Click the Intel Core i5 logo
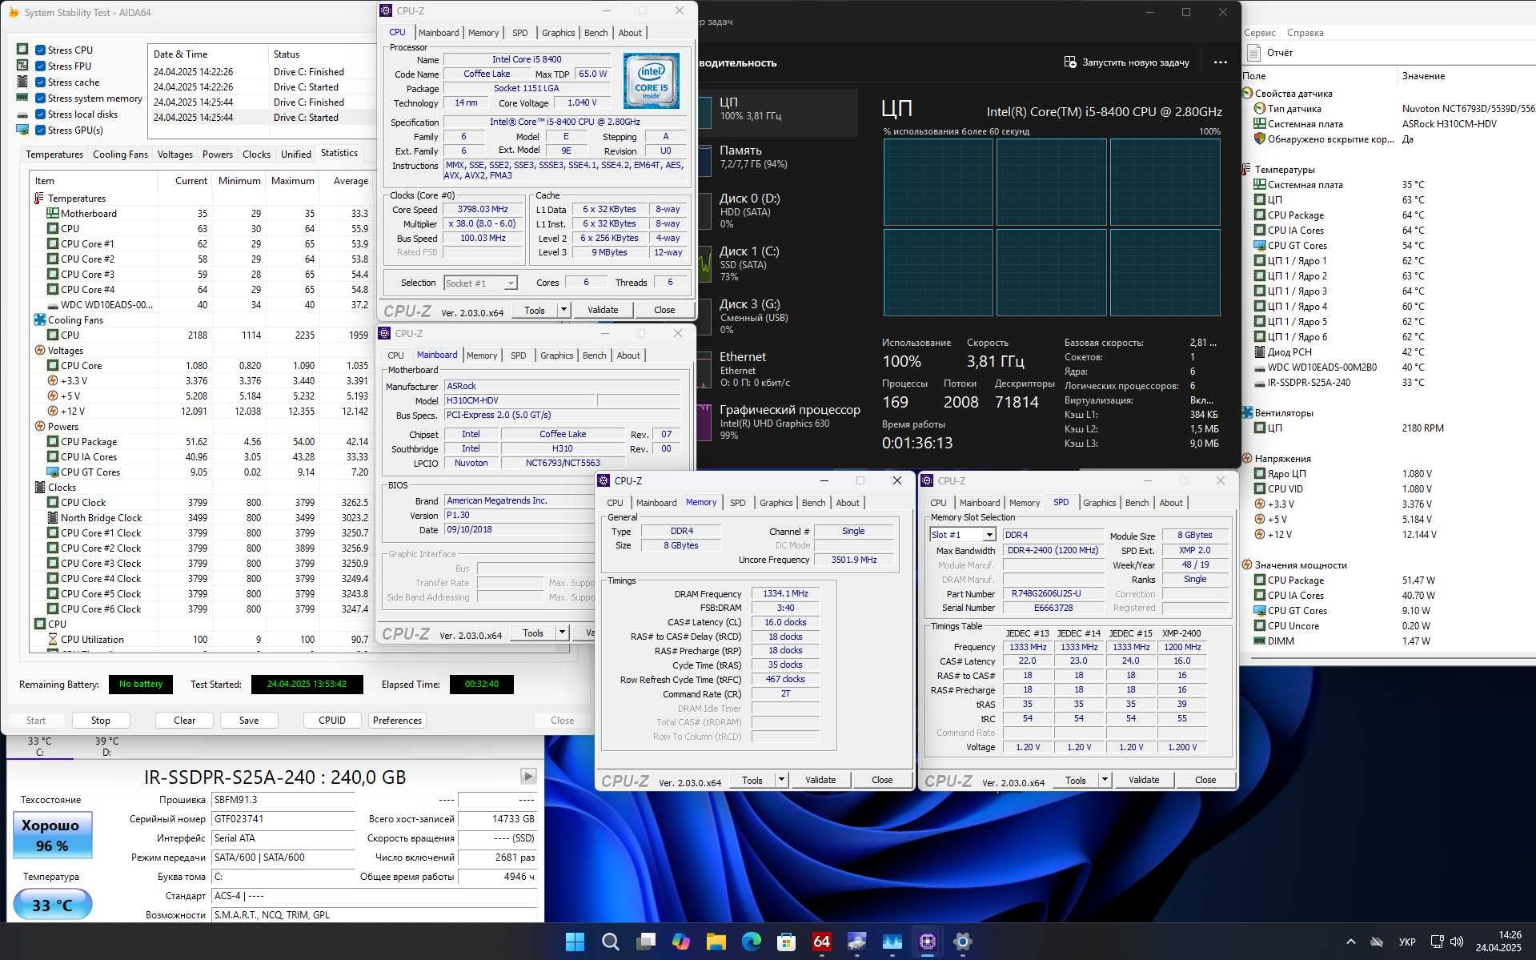The width and height of the screenshot is (1536, 960). [652, 81]
